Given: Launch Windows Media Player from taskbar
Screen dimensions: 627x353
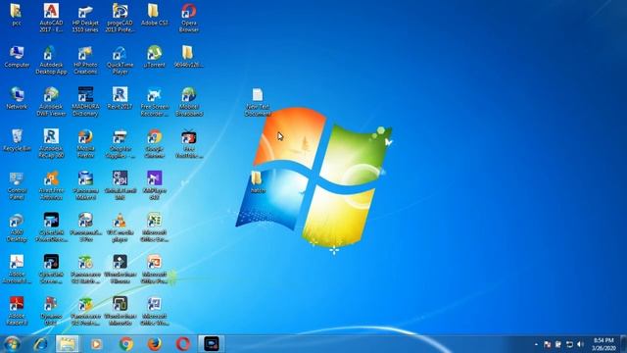Looking at the screenshot, I should (x=96, y=344).
